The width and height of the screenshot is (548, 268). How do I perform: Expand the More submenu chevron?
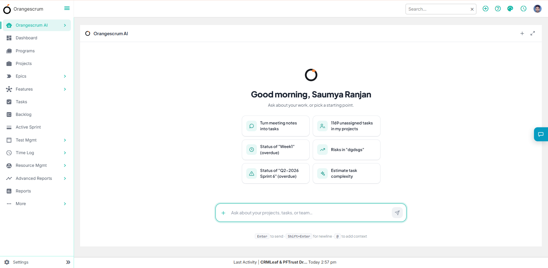65,204
